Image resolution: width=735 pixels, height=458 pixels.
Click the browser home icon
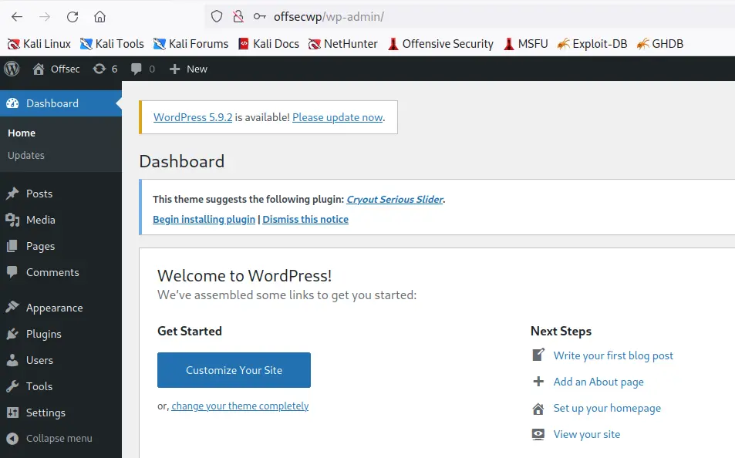(x=99, y=16)
